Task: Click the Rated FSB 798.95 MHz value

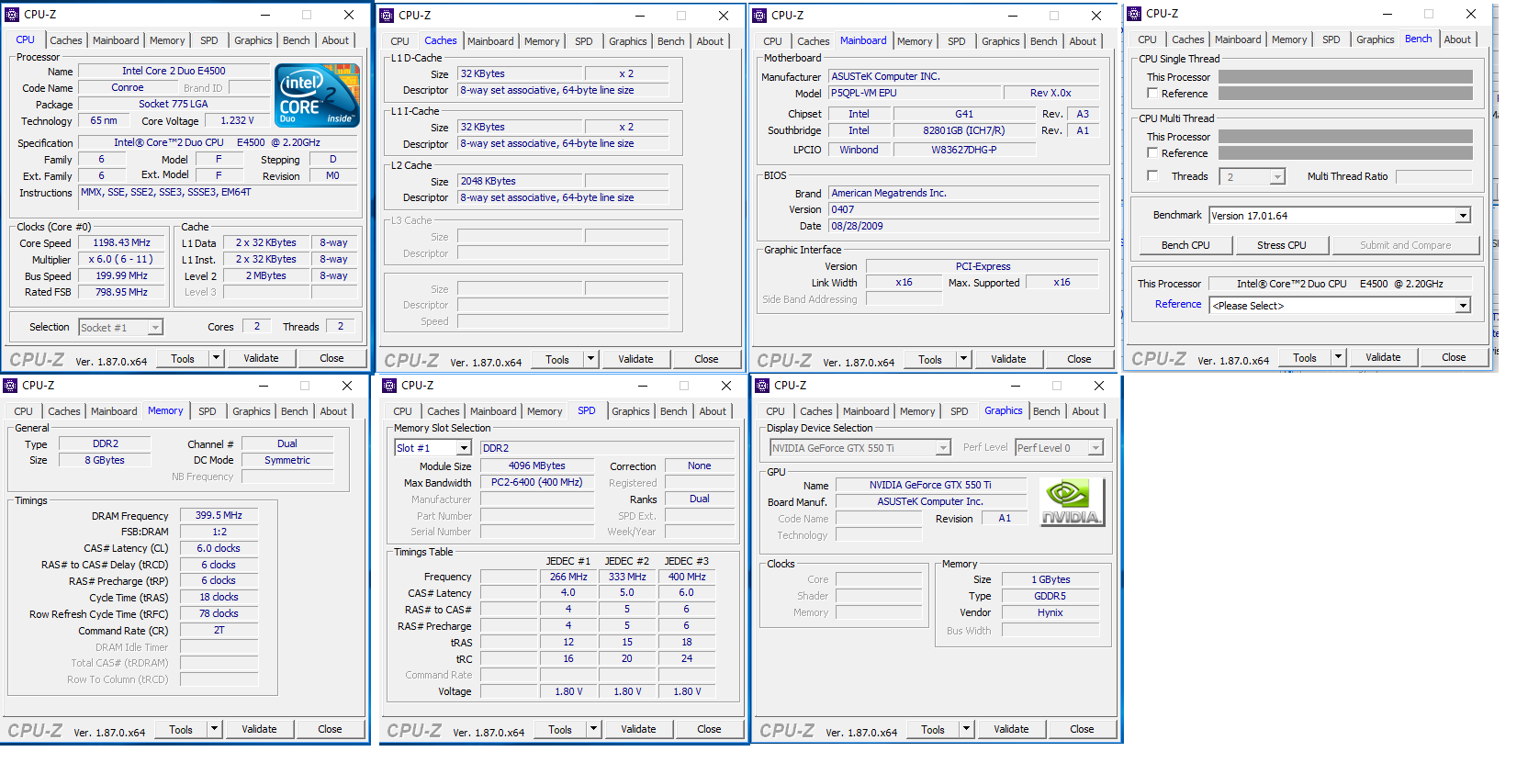Action: pos(121,292)
